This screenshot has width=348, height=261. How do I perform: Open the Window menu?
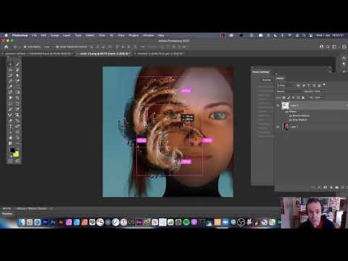click(148, 36)
